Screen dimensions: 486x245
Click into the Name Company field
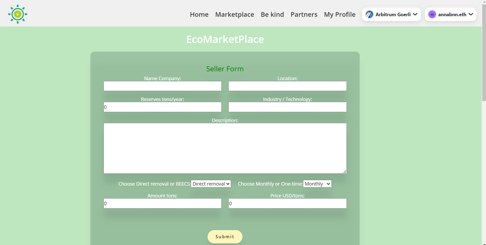(162, 86)
